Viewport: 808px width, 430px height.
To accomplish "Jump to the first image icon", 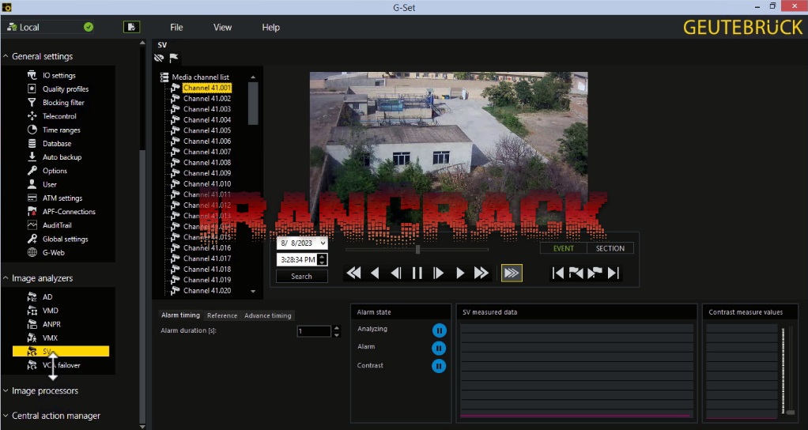I will tap(558, 273).
